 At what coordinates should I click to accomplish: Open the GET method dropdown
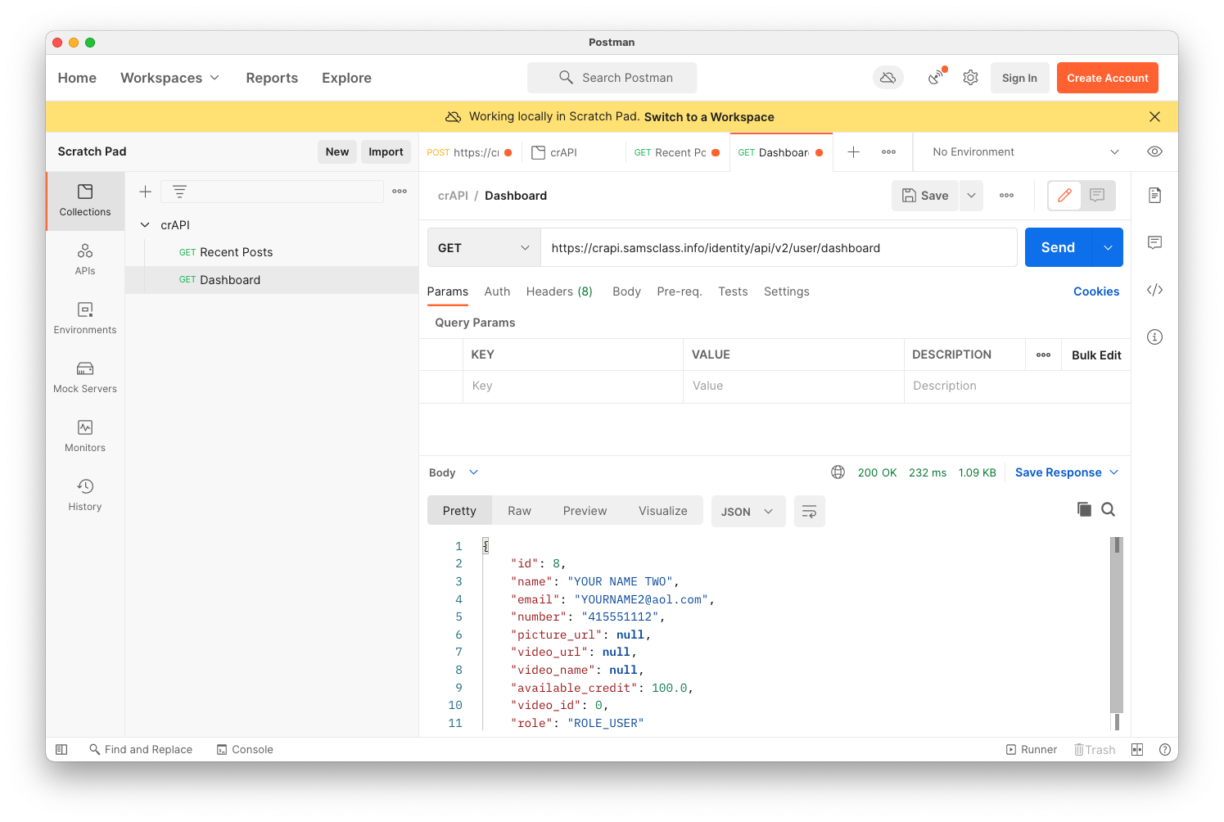point(484,248)
